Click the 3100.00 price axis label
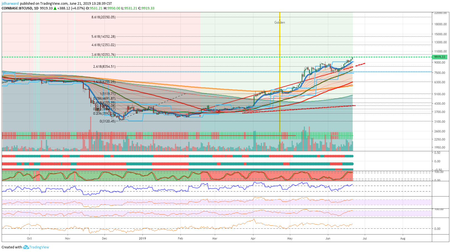 (440, 122)
